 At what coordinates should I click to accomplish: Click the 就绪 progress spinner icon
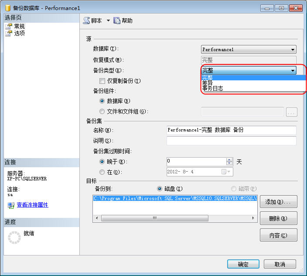[x=14, y=238]
